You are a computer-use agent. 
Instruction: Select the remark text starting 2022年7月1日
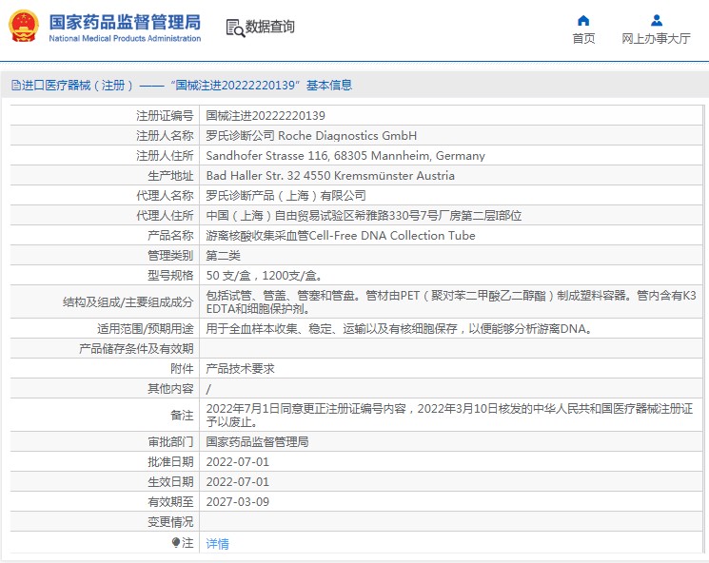(449, 415)
